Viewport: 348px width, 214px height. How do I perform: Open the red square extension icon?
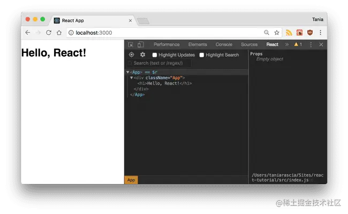300,33
